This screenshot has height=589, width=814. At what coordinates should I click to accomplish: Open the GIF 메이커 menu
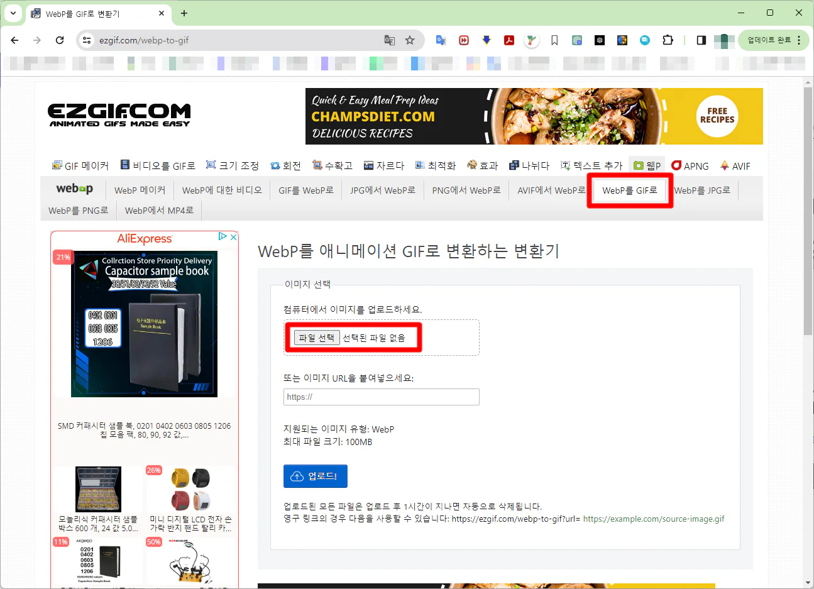(80, 166)
